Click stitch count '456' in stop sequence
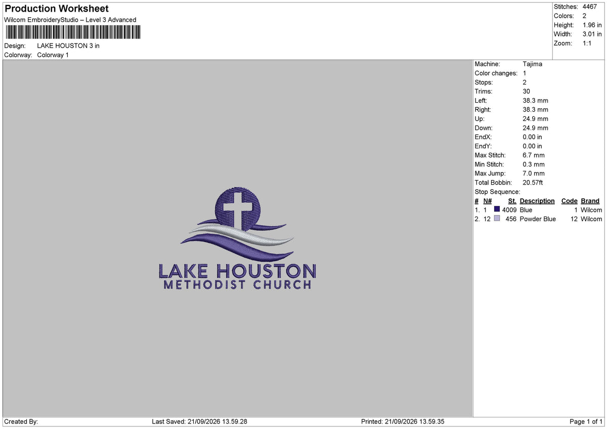The height and width of the screenshot is (429, 607). pos(511,219)
